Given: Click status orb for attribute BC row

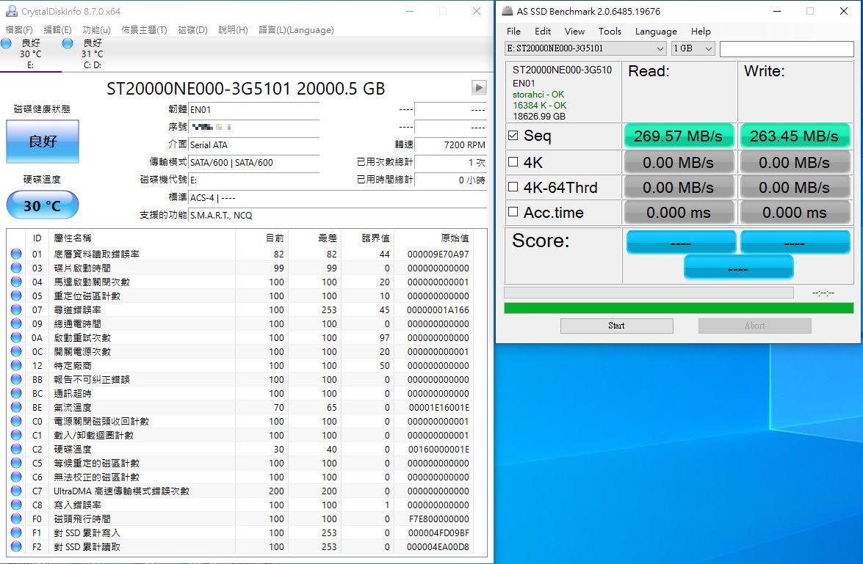Looking at the screenshot, I should click(16, 393).
